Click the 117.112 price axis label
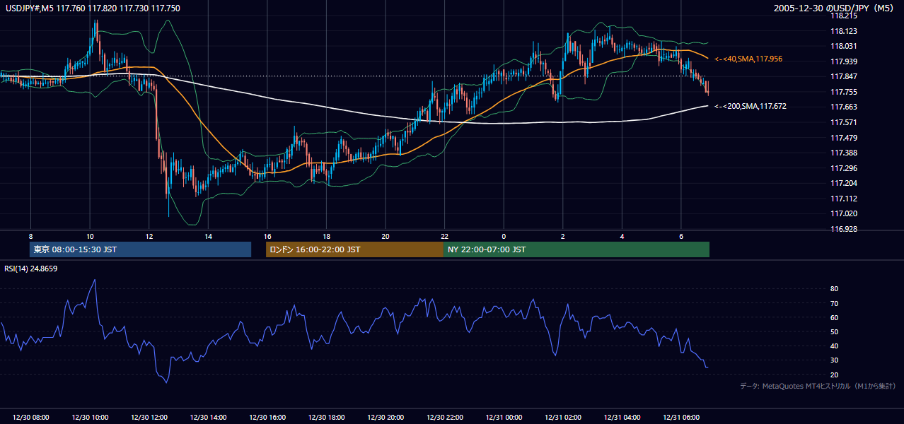 coord(843,199)
